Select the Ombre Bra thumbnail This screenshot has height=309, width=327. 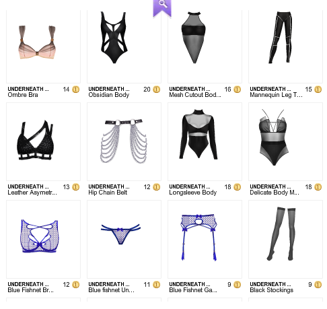(x=44, y=46)
